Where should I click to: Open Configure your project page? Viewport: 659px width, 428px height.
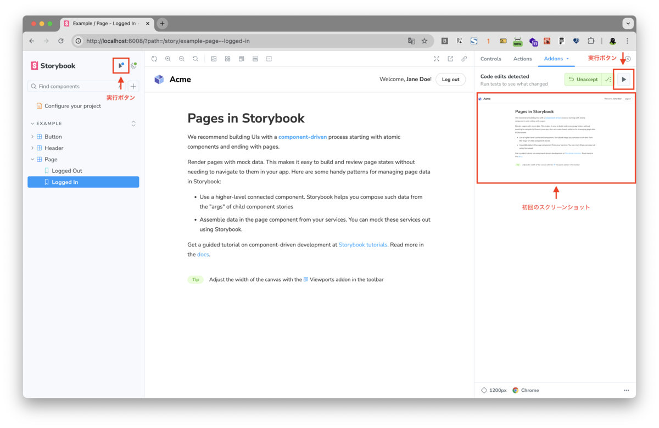(x=69, y=106)
